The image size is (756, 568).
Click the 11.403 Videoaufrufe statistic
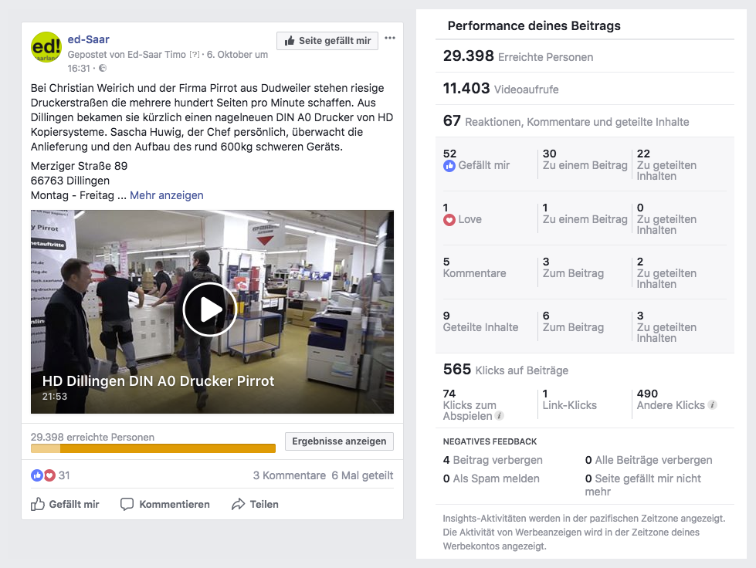(501, 89)
